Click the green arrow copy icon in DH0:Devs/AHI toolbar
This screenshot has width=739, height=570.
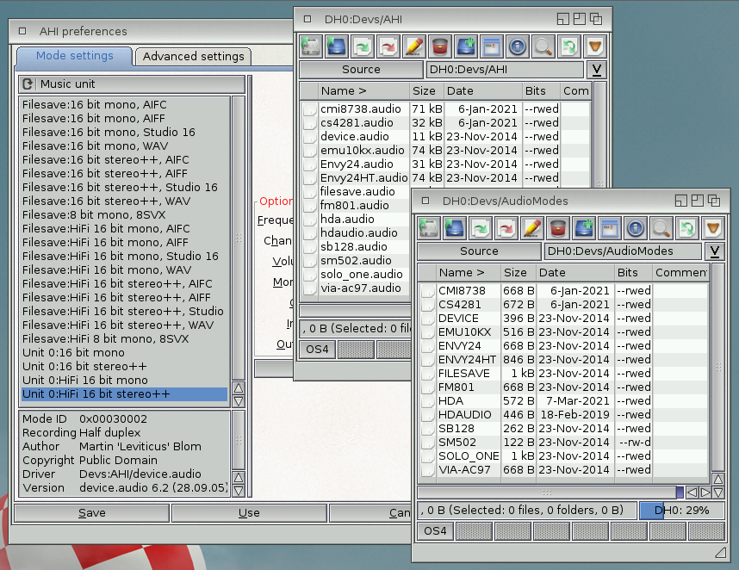coord(362,46)
